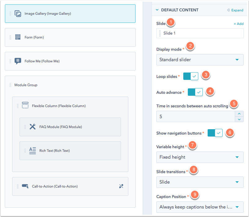The image size is (249, 217).
Task: Click drag handle of Call-to-Action row
Action: (18, 186)
